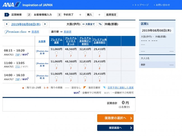Swap origin and destination airports

click(100, 24)
